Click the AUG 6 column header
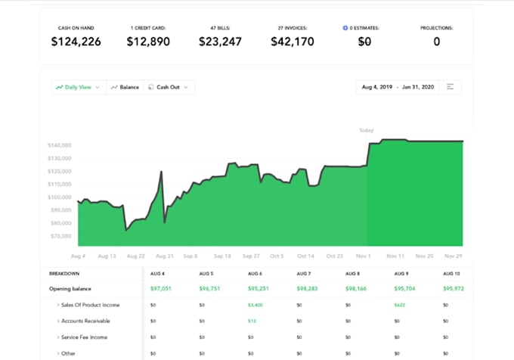The image size is (514, 360). [x=255, y=274]
